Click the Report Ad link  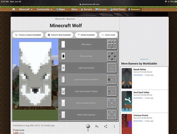[x=144, y=59]
